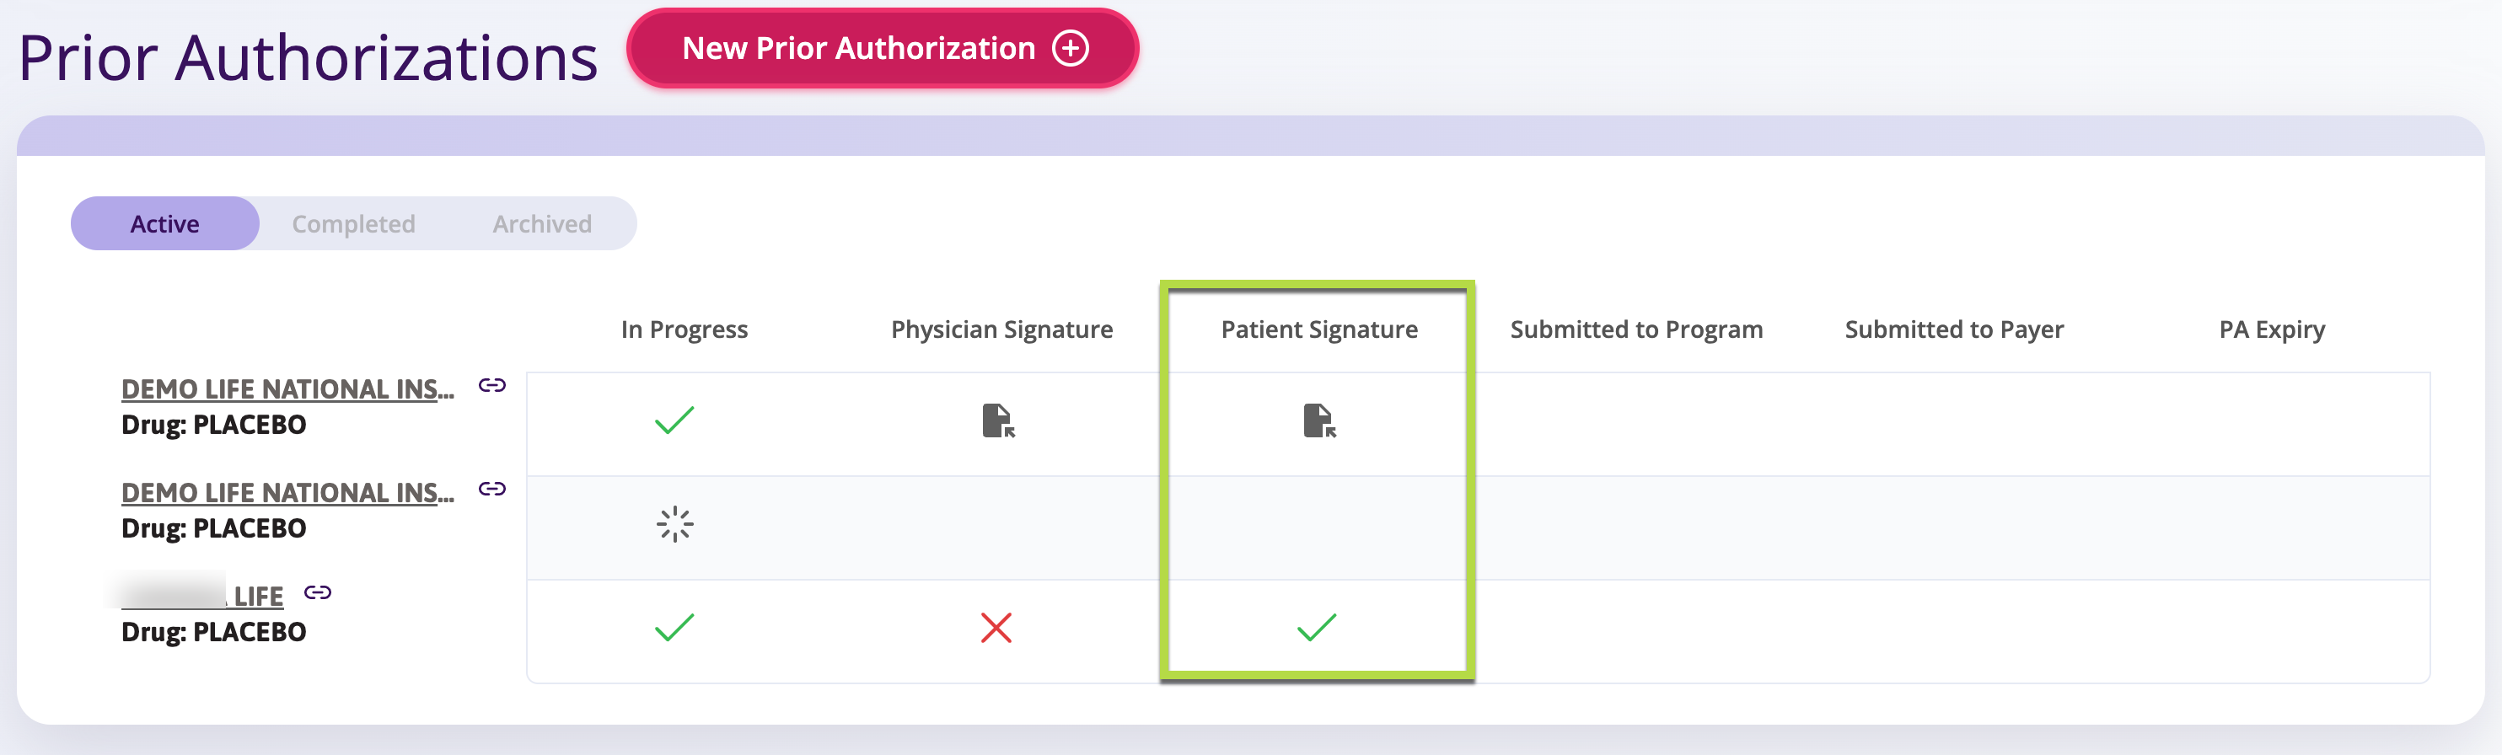Select the Active filter pill

[x=164, y=223]
